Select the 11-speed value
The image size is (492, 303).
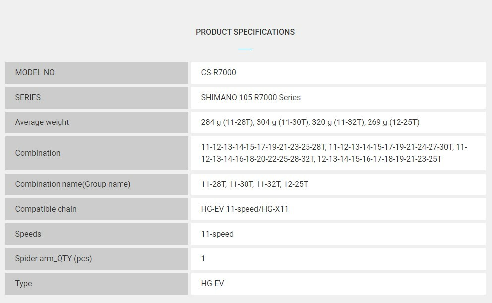(217, 234)
